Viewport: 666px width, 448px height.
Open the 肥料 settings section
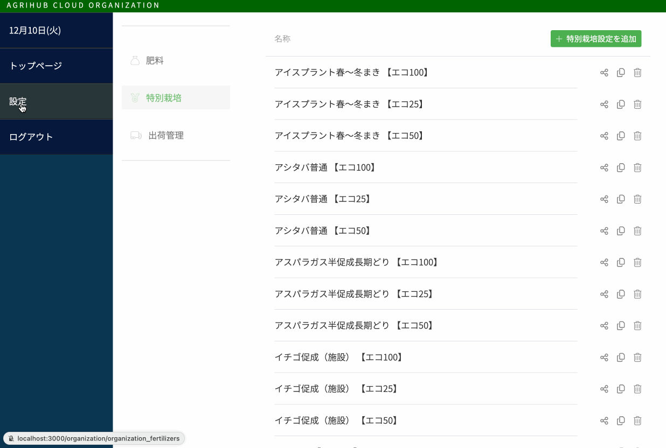[176, 61]
